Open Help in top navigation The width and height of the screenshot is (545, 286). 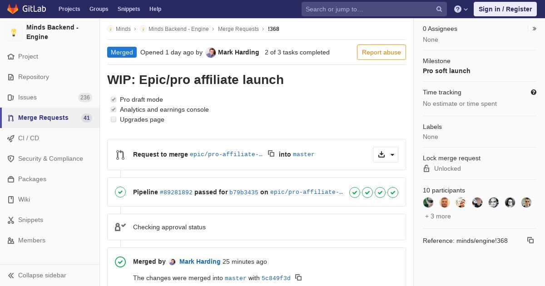(x=155, y=9)
